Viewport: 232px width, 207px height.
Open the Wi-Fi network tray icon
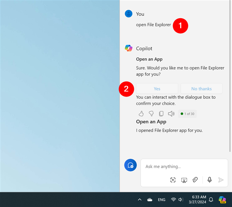[x=173, y=199]
